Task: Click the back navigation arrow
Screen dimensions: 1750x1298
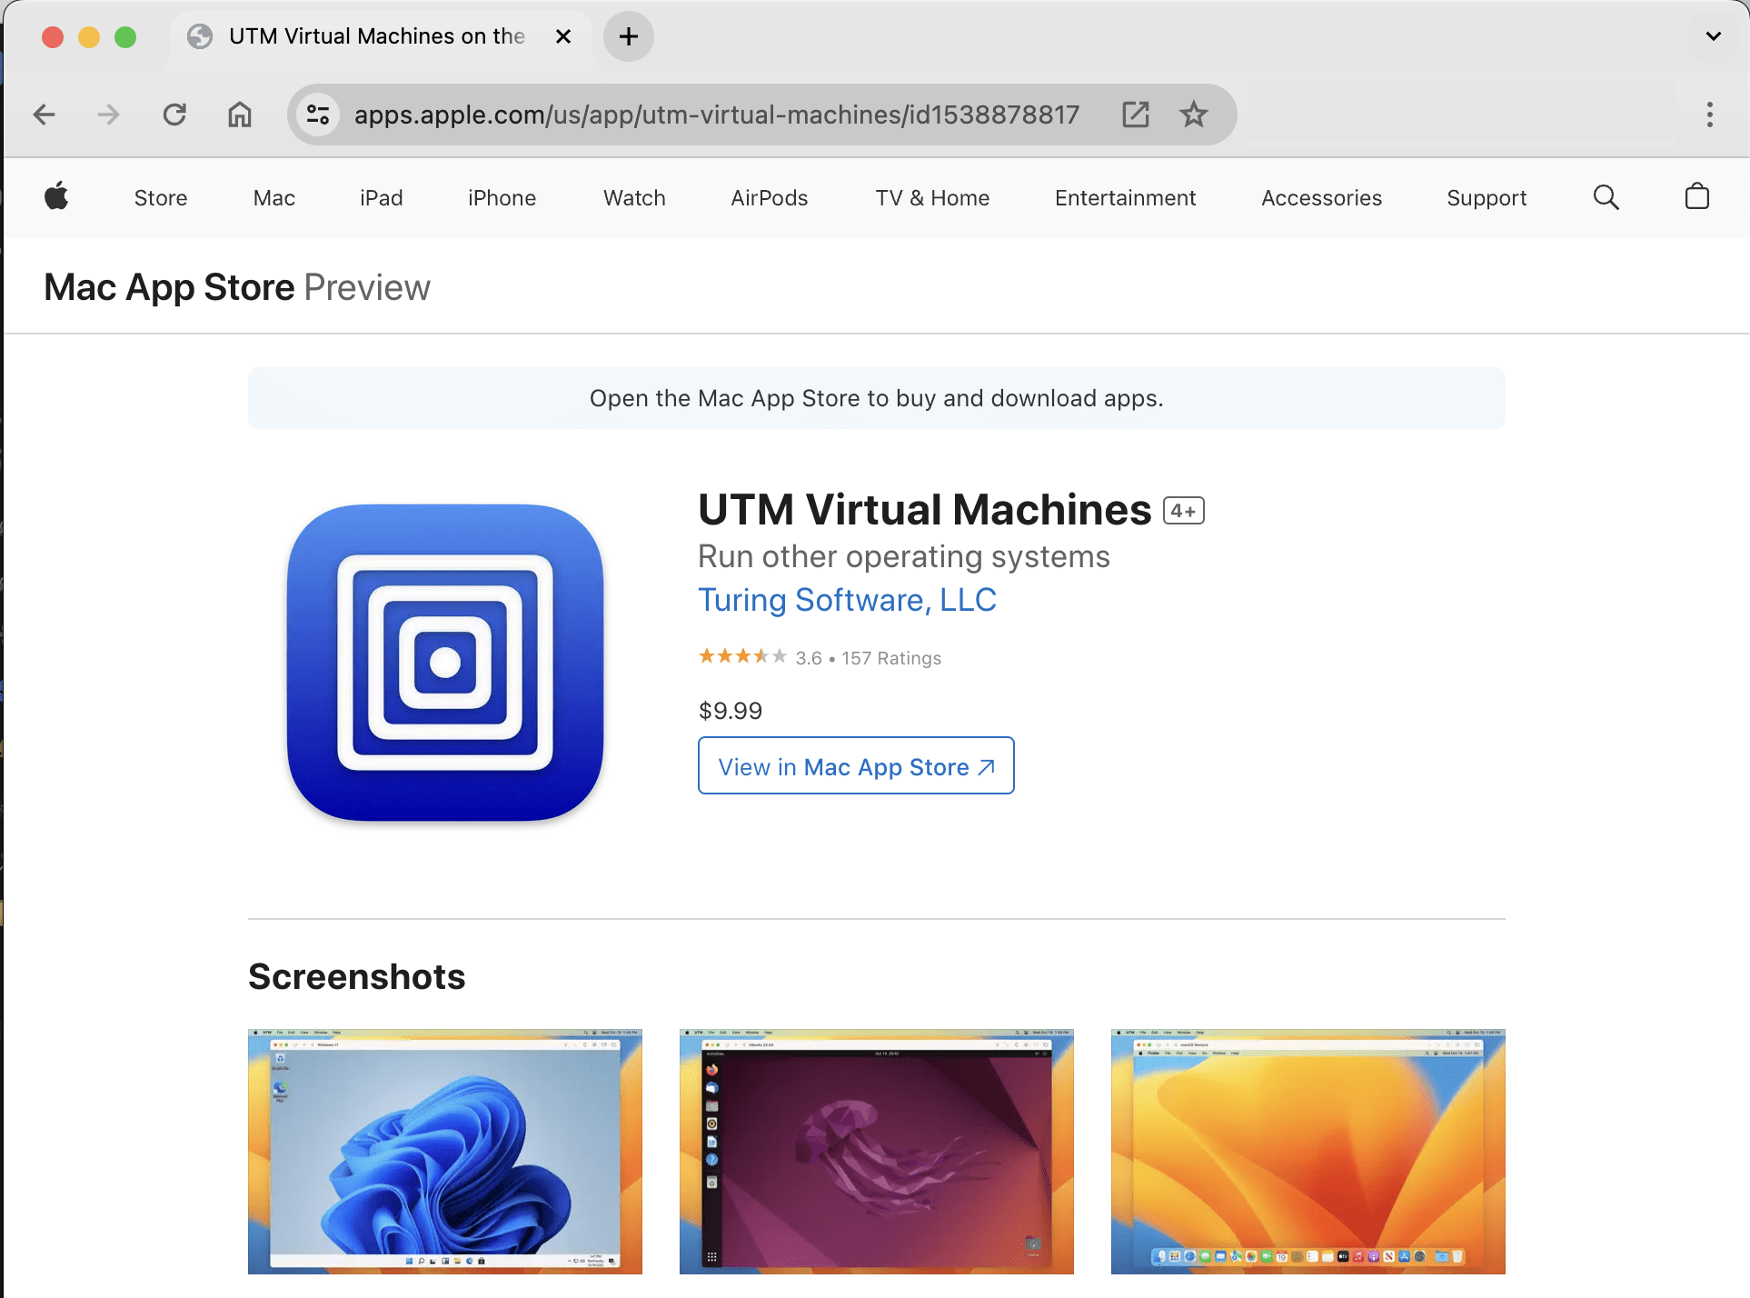Action: (x=44, y=115)
